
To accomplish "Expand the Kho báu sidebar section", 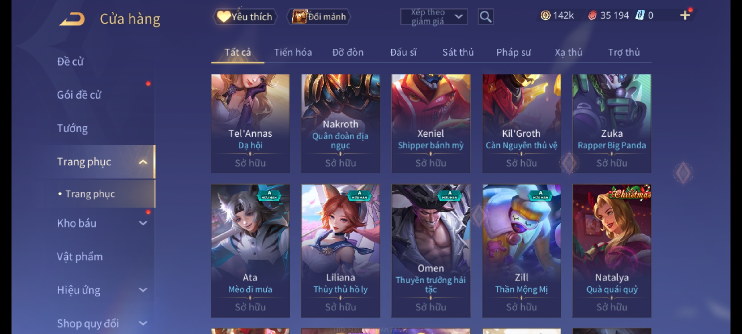I will 143,223.
